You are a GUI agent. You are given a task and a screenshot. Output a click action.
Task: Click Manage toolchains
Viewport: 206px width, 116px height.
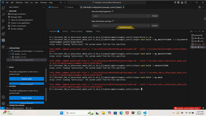(x=18, y=14)
